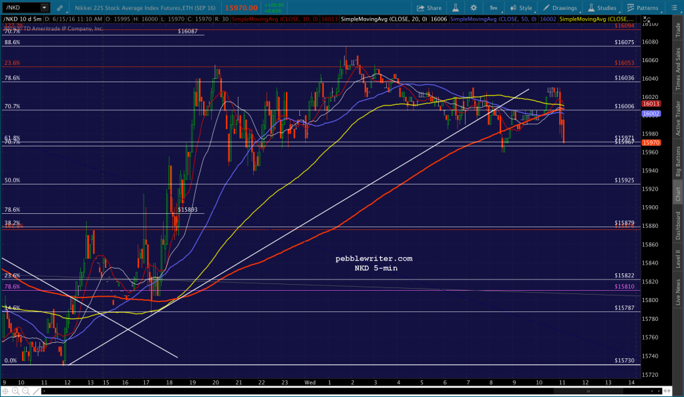The height and width of the screenshot is (397, 684).
Task: Click the price axis scale icon top-right
Action: [x=647, y=20]
